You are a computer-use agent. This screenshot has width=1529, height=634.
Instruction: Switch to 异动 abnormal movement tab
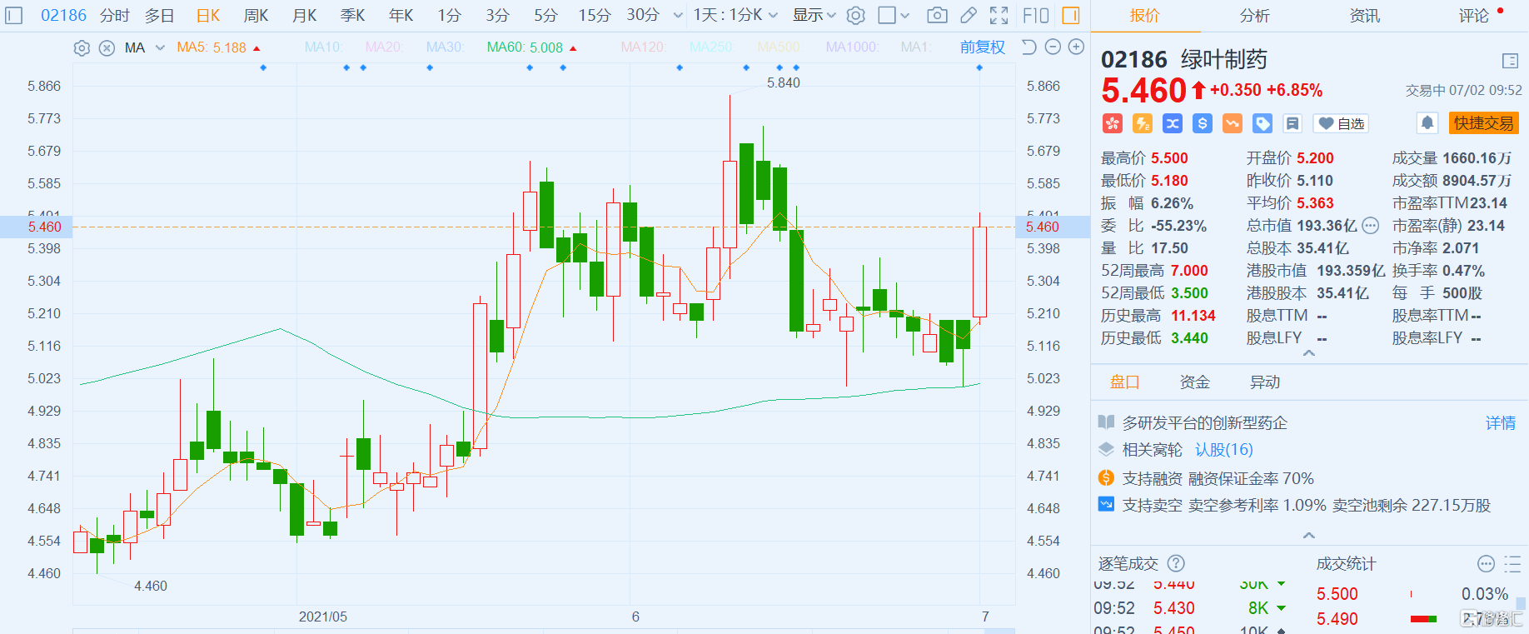tap(1265, 382)
